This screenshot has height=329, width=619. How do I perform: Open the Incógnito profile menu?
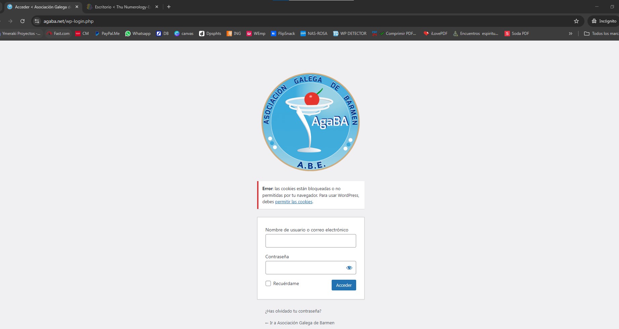(x=604, y=21)
